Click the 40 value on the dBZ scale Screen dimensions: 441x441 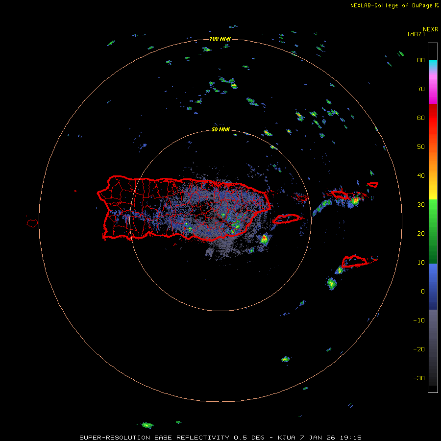coord(421,176)
